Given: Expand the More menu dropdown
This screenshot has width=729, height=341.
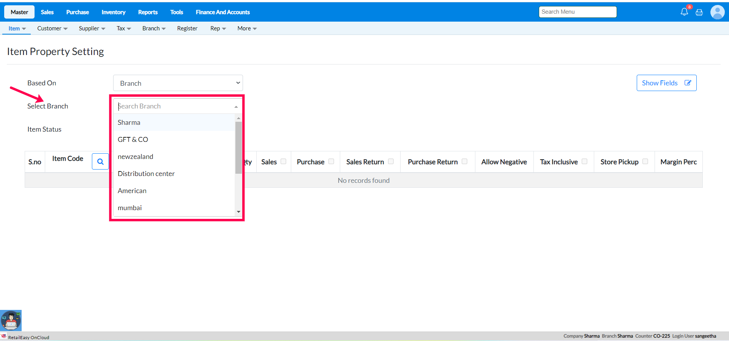Looking at the screenshot, I should click(x=247, y=28).
